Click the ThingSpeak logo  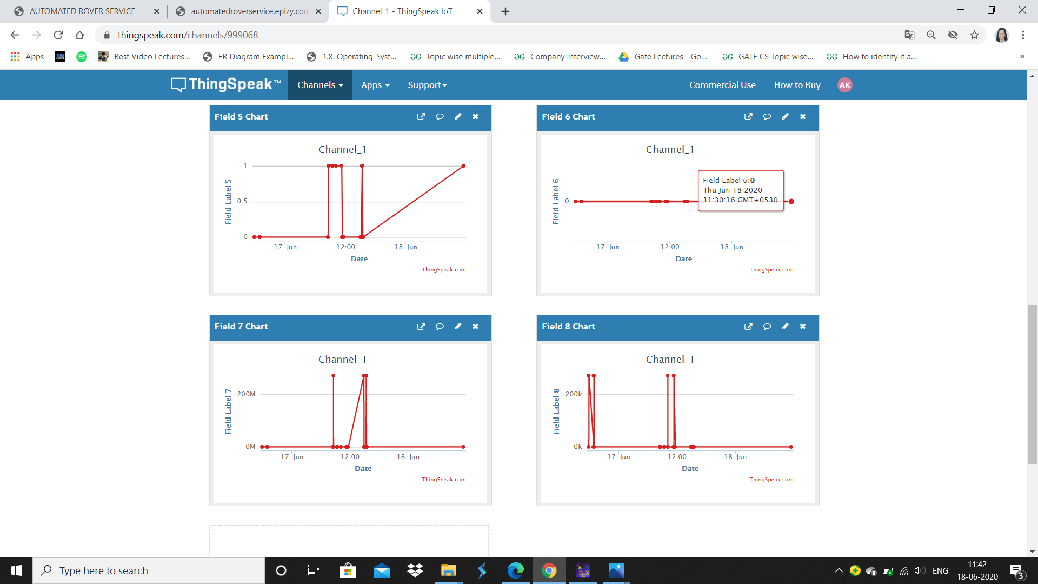click(x=227, y=85)
